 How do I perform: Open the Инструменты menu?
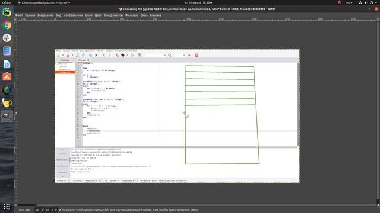(113, 15)
